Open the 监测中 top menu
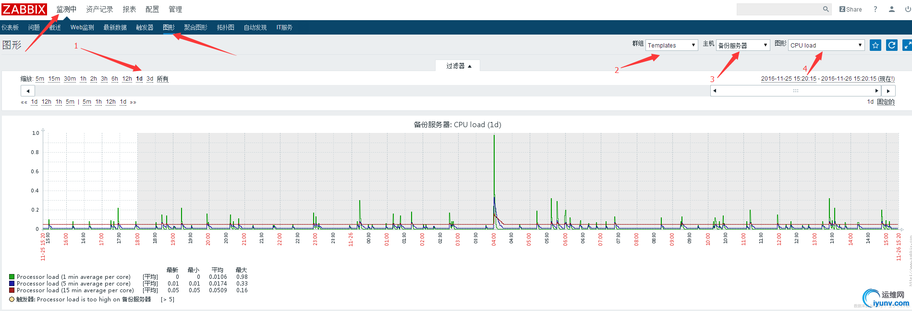912x311 pixels. pos(66,9)
